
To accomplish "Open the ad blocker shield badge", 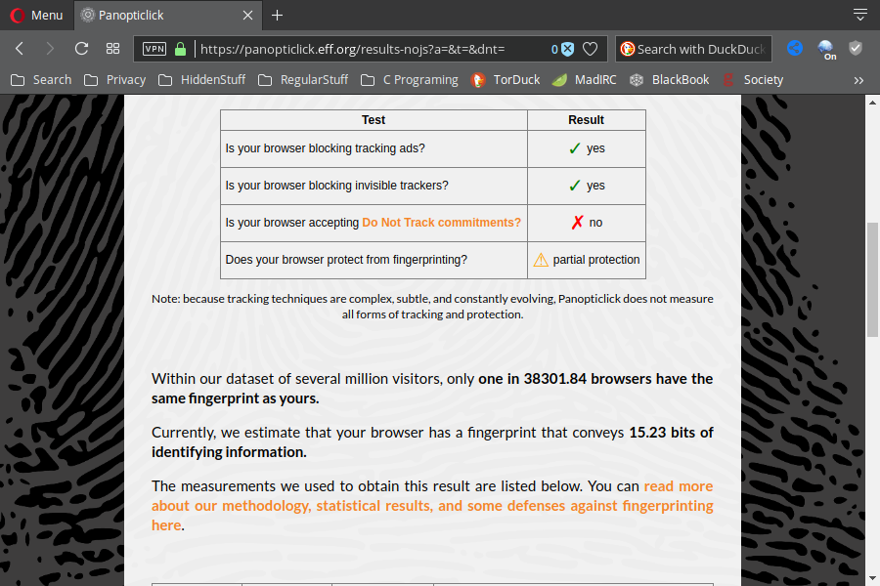I will (563, 50).
